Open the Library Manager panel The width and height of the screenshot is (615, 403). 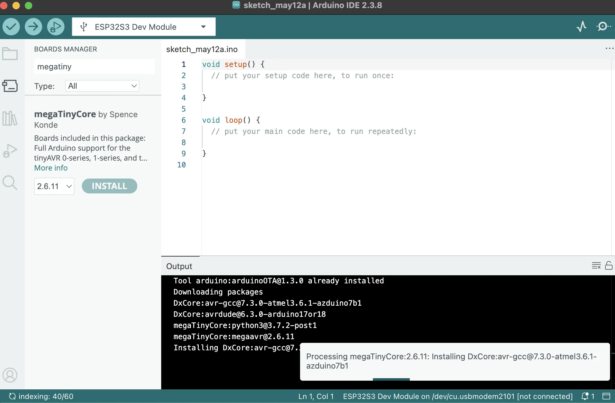(x=10, y=118)
